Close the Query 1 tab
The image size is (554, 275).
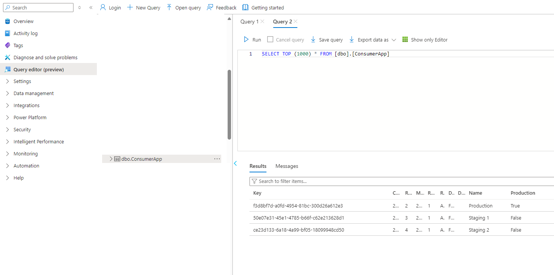(262, 22)
